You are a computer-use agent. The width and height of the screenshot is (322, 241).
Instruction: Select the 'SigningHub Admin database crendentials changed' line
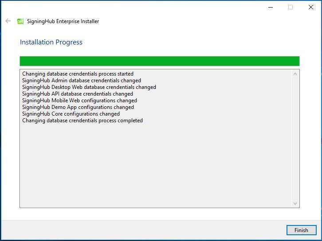click(82, 80)
